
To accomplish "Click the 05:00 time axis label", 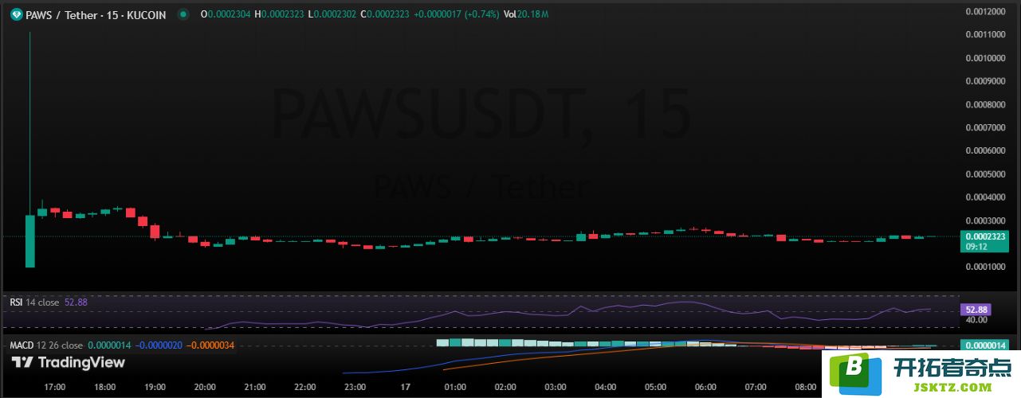I will tap(656, 387).
